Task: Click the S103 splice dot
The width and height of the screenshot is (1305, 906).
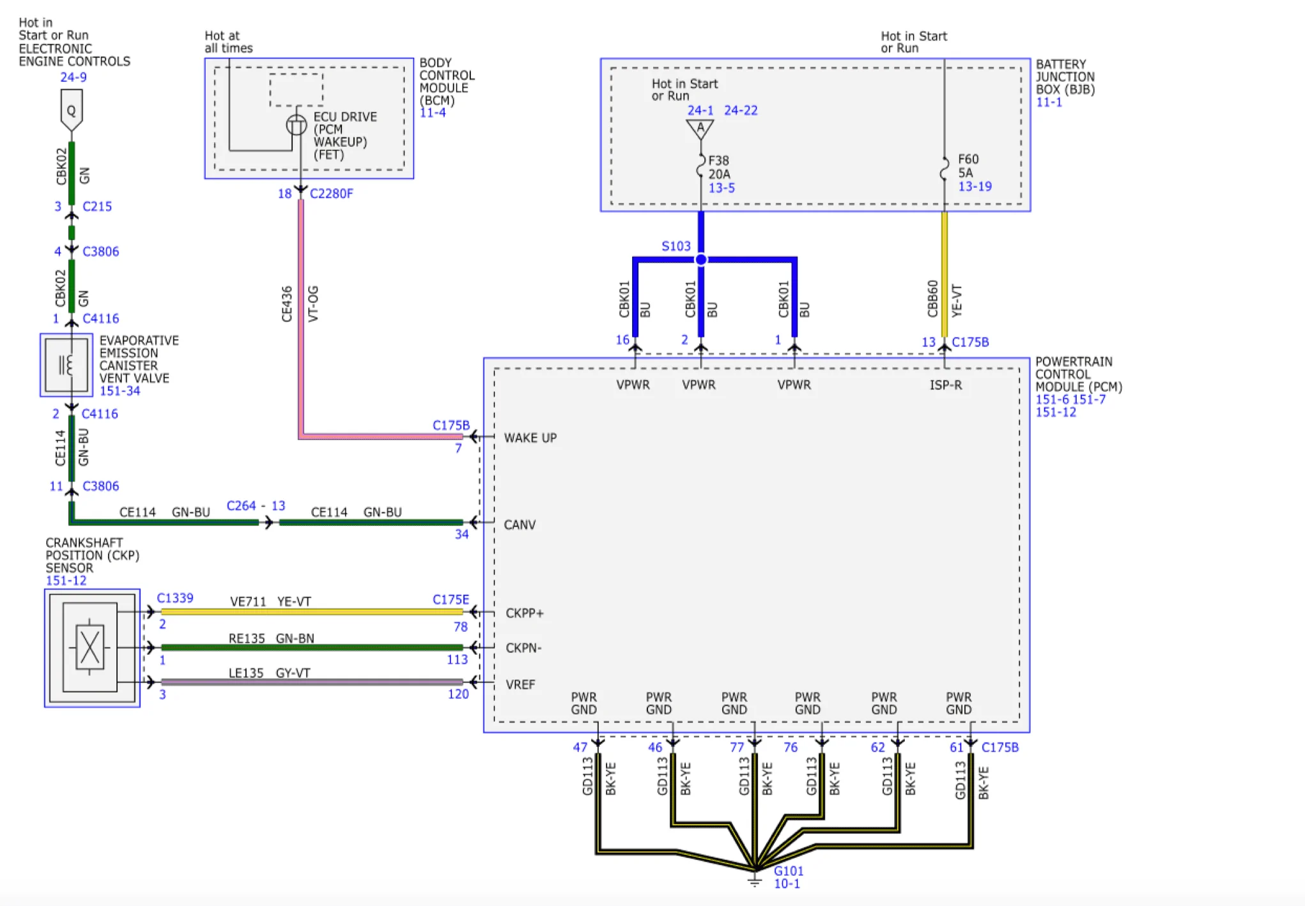Action: (x=701, y=259)
